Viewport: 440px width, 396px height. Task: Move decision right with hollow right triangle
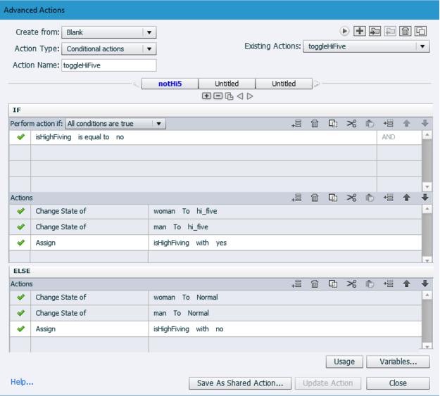click(x=250, y=96)
